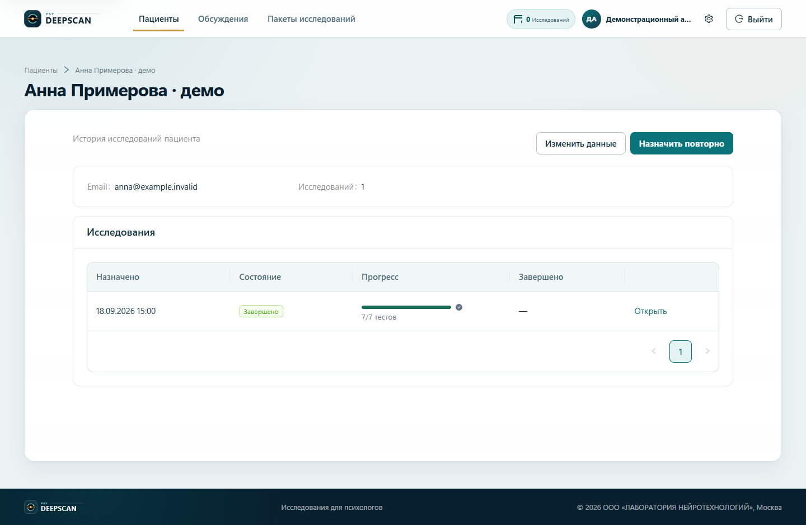Select page 1 in the pagination
Screen dimensions: 806x525
pyautogui.click(x=681, y=351)
